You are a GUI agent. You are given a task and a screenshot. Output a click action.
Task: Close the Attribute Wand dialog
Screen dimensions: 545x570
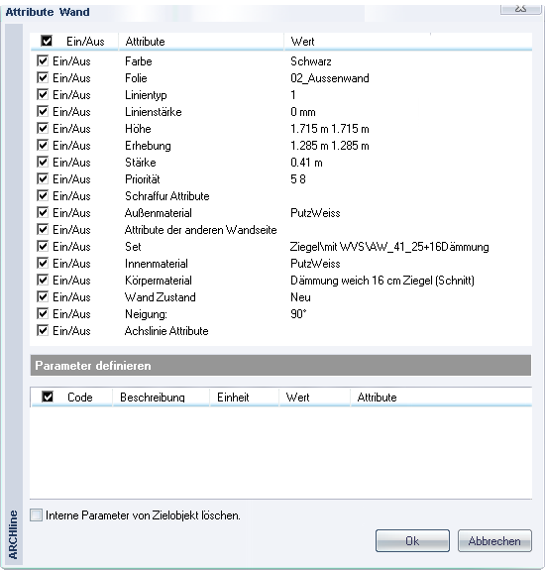point(520,8)
